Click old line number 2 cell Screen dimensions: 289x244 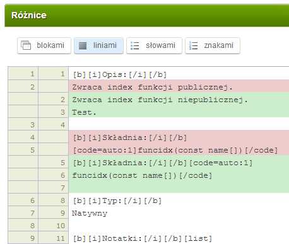pyautogui.click(x=23, y=86)
